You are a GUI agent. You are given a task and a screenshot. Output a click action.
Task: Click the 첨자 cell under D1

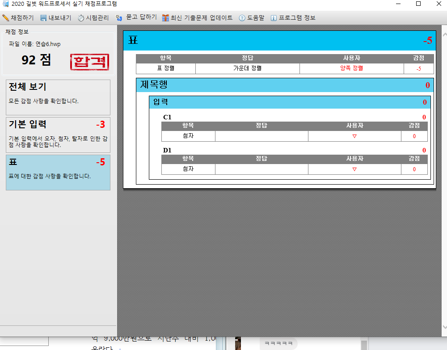tap(188, 169)
